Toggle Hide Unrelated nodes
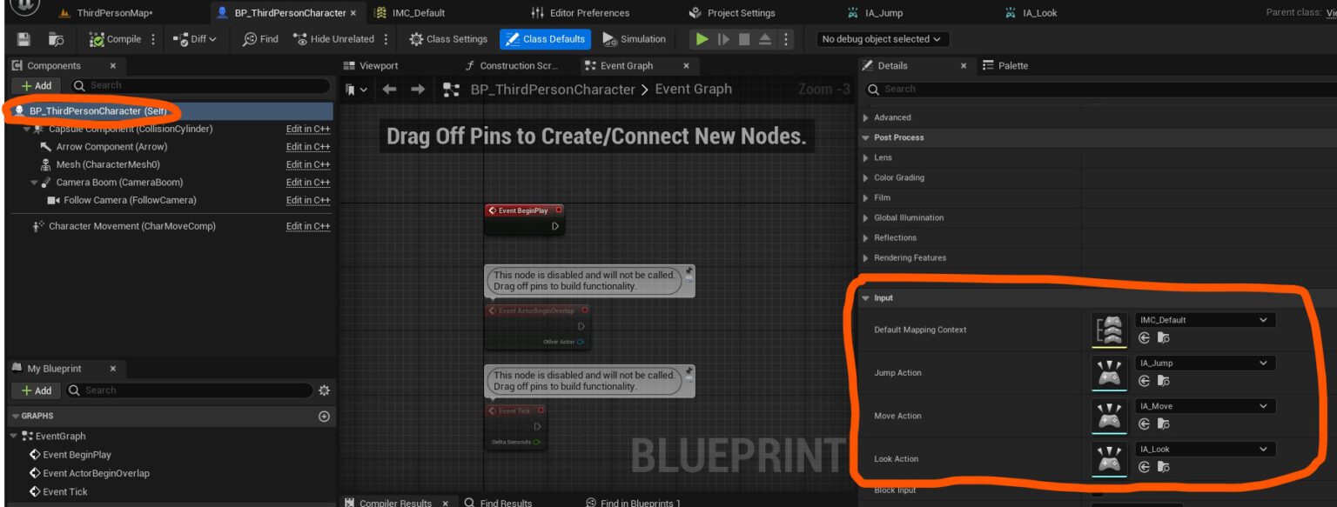1337x507 pixels. tap(334, 39)
